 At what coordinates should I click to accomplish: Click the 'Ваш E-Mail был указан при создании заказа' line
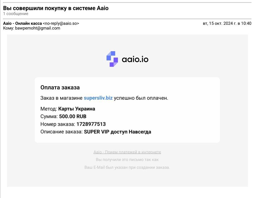(x=127, y=167)
